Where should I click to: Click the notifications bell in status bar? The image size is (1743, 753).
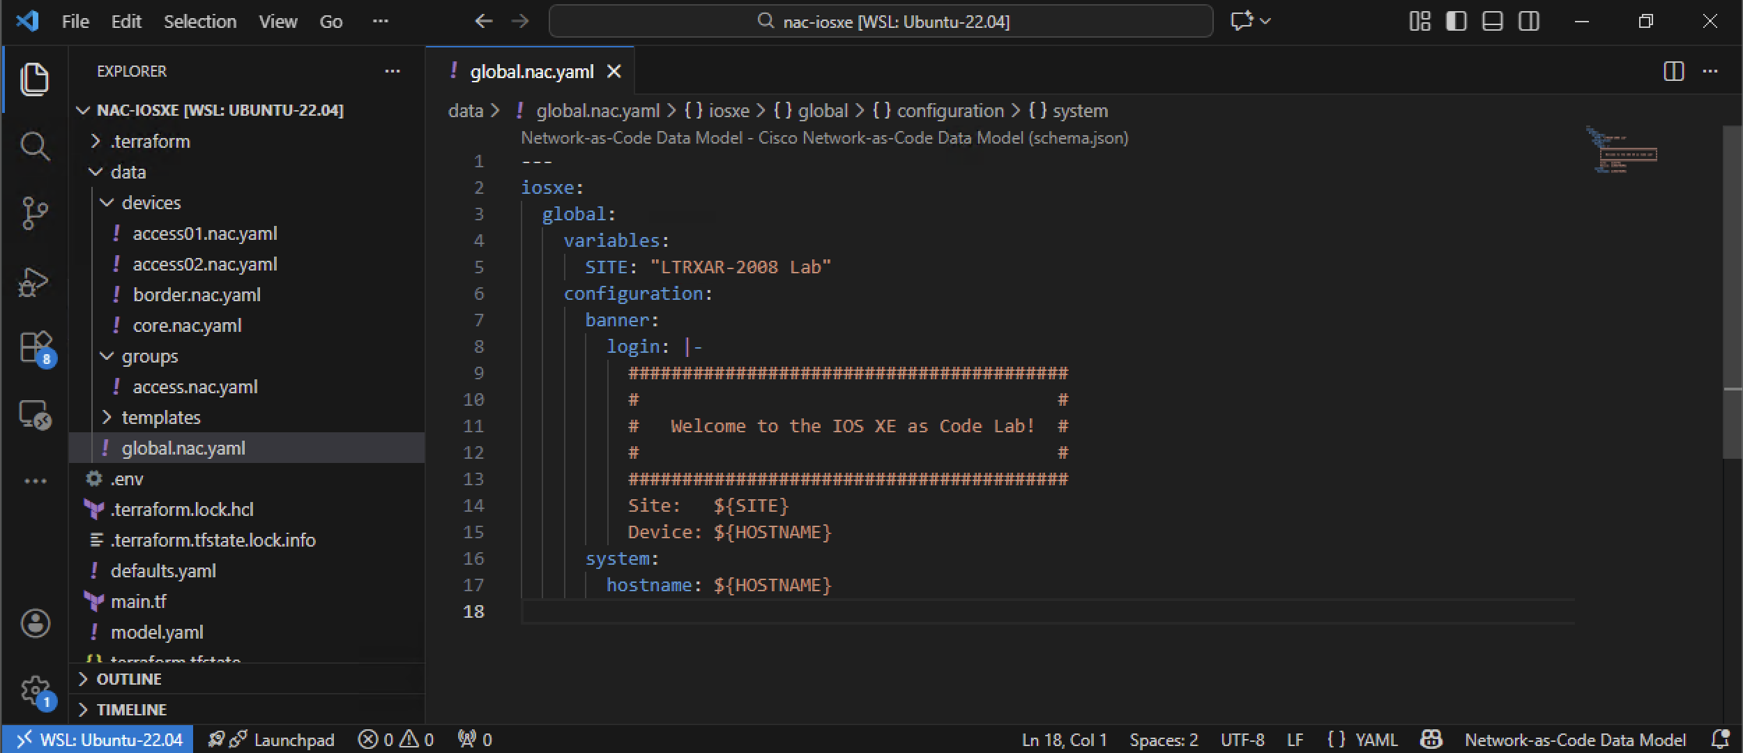pyautogui.click(x=1721, y=739)
